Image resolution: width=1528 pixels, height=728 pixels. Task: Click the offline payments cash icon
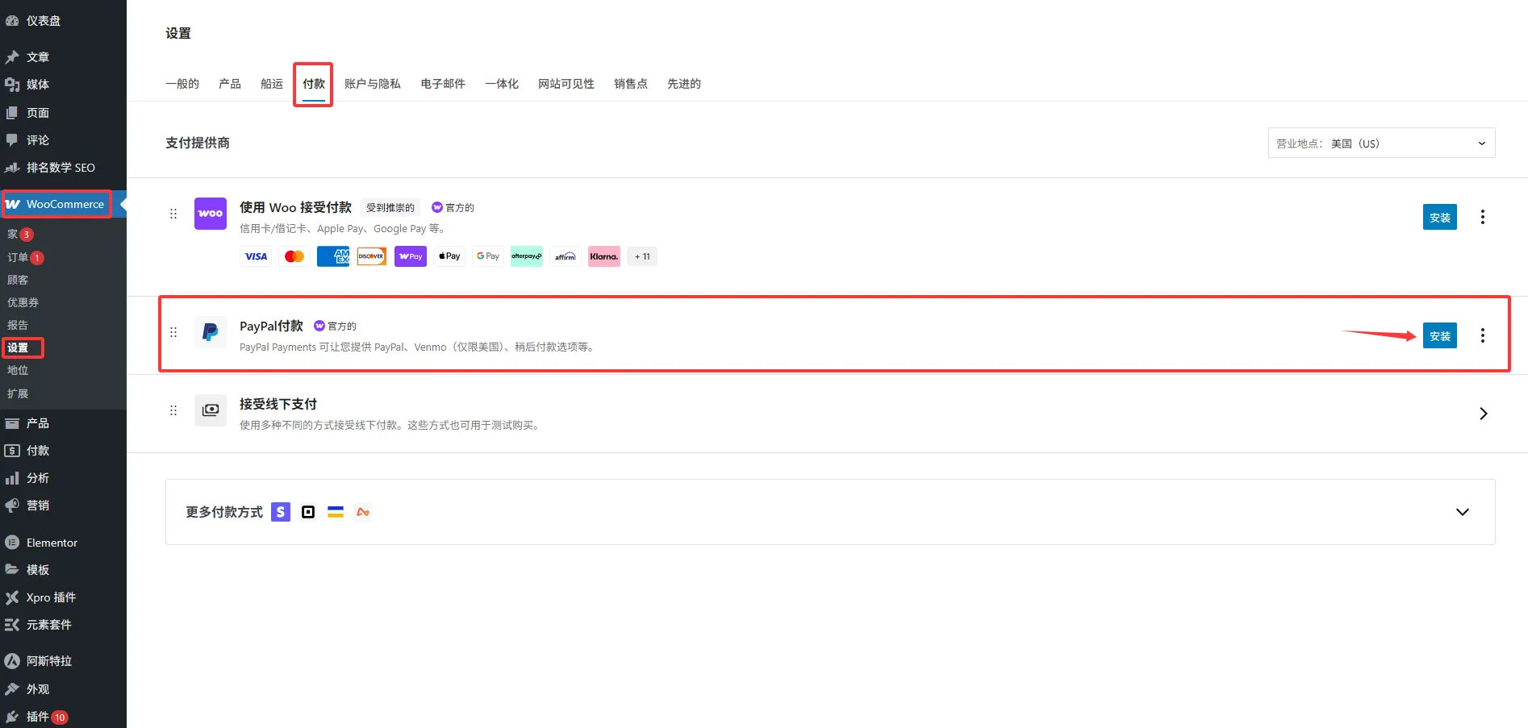(210, 410)
